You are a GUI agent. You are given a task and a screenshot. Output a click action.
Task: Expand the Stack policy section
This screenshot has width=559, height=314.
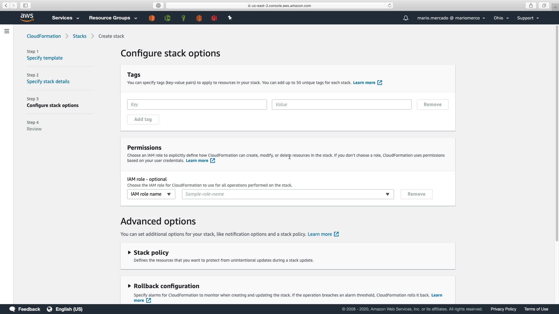coord(129,252)
